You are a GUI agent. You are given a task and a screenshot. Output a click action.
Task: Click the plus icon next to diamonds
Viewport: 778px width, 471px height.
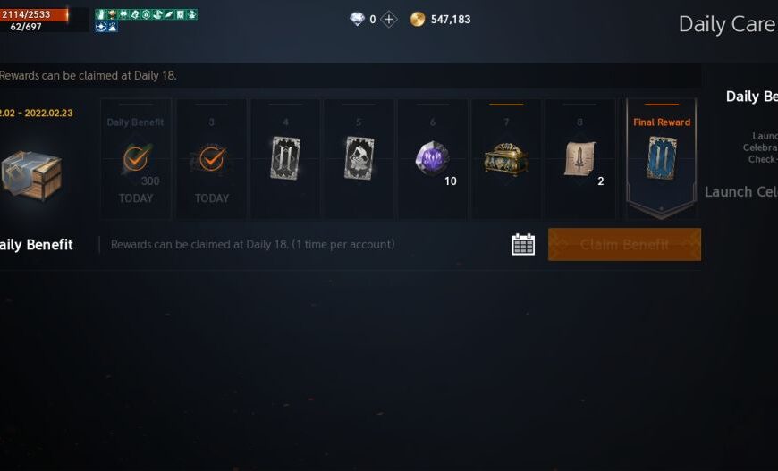point(389,20)
